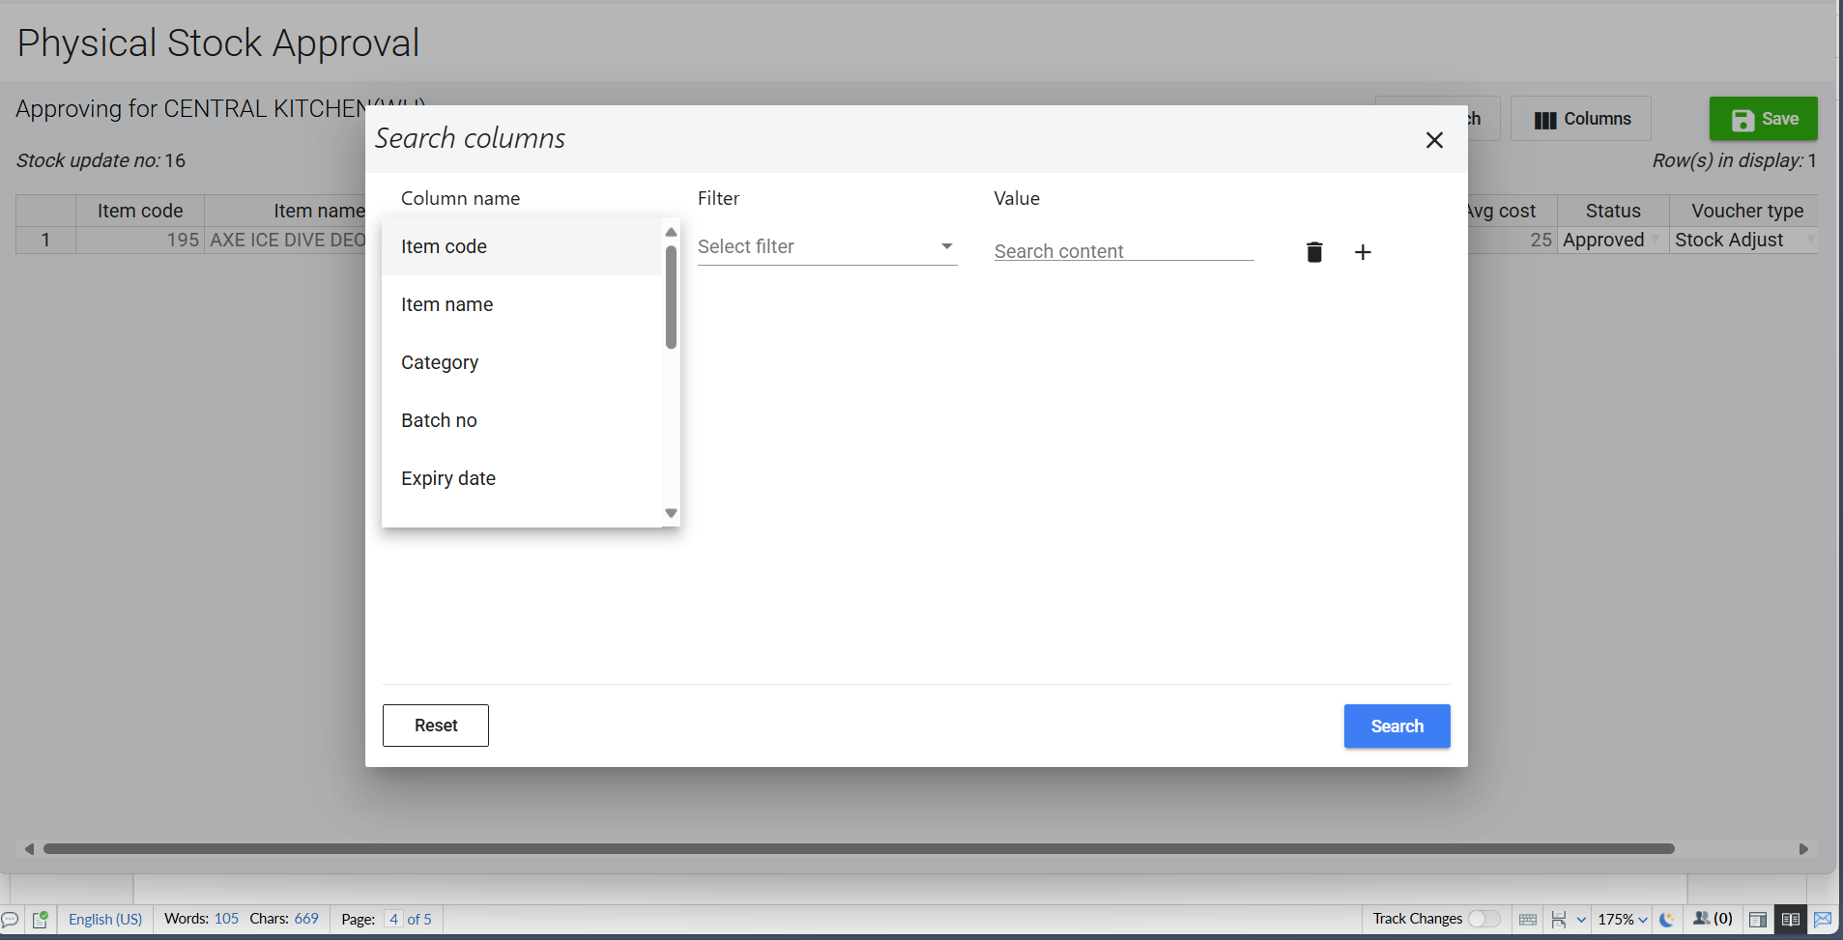Screen dimensions: 1843x940
Task: Click the column list scrollbar down arrow
Action: (x=671, y=513)
